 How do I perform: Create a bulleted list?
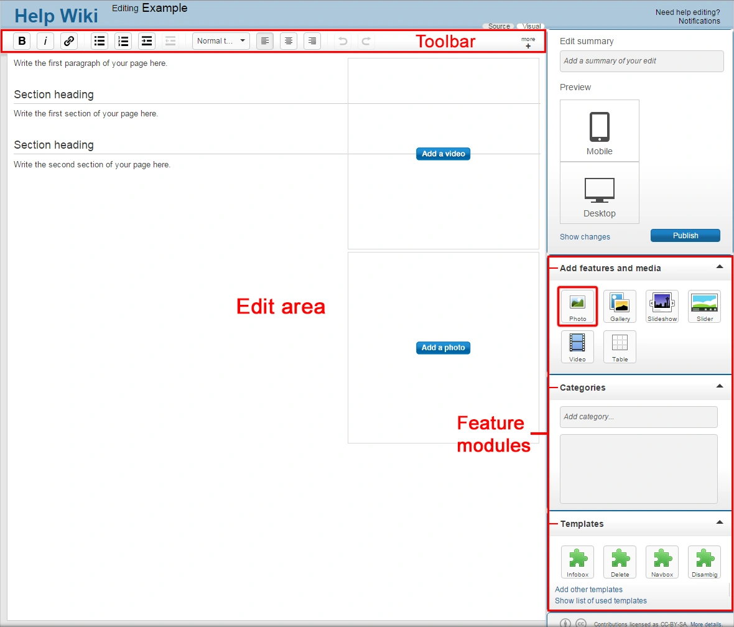(x=100, y=41)
